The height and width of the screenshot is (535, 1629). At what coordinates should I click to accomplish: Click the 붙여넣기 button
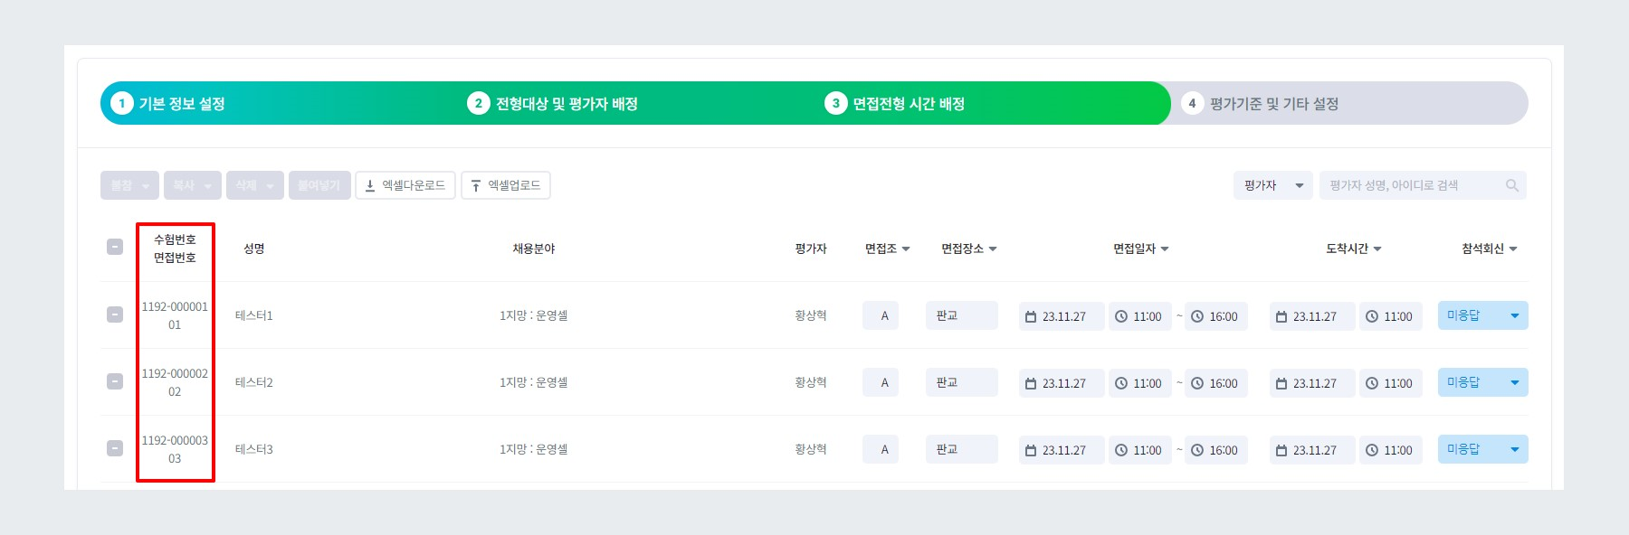coord(319,184)
